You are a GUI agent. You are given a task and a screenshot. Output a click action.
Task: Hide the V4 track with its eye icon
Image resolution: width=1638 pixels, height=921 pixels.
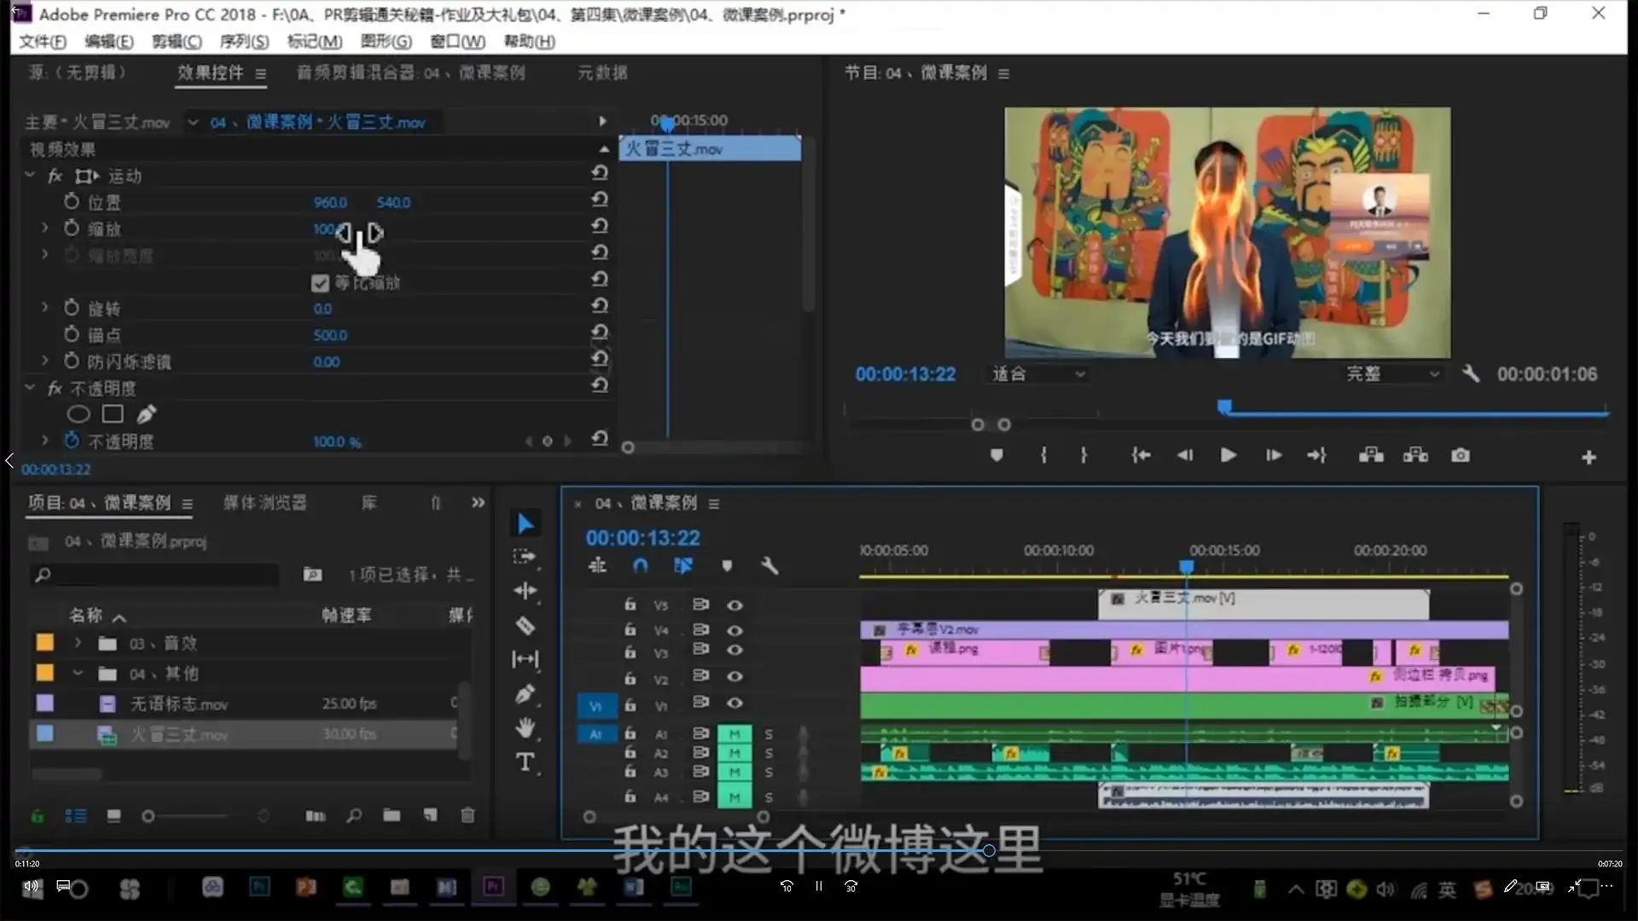735,629
